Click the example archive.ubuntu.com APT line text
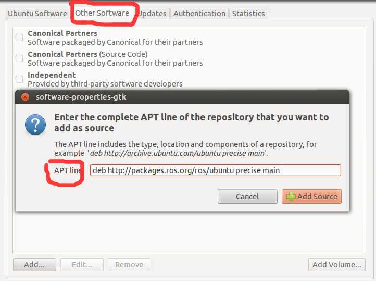Image resolution: width=376 pixels, height=281 pixels. click(x=177, y=153)
